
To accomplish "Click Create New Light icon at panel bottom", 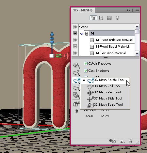I will pos(122,141).
